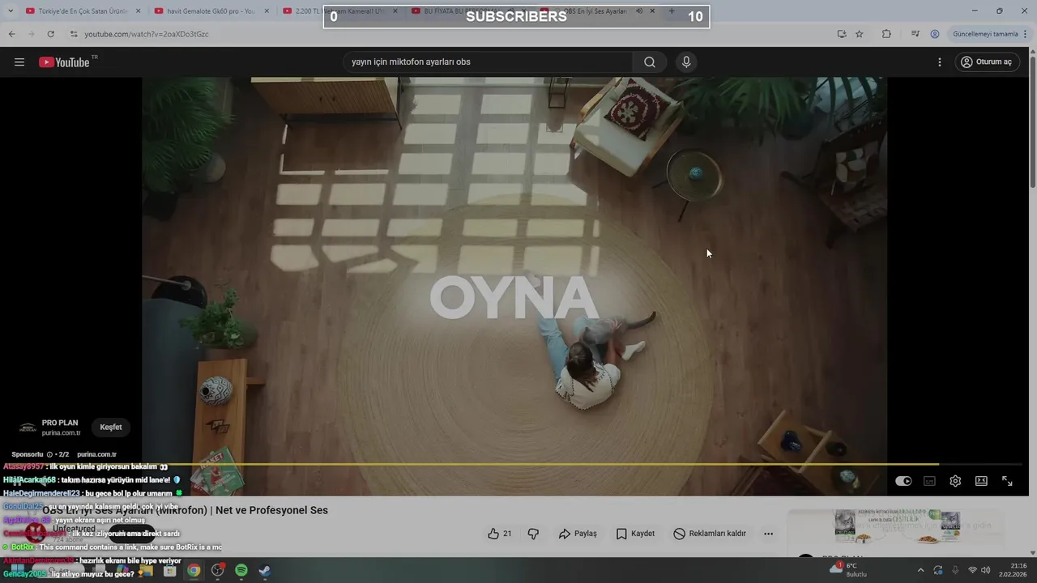
Task: Focus the YouTube search box
Action: (x=489, y=62)
